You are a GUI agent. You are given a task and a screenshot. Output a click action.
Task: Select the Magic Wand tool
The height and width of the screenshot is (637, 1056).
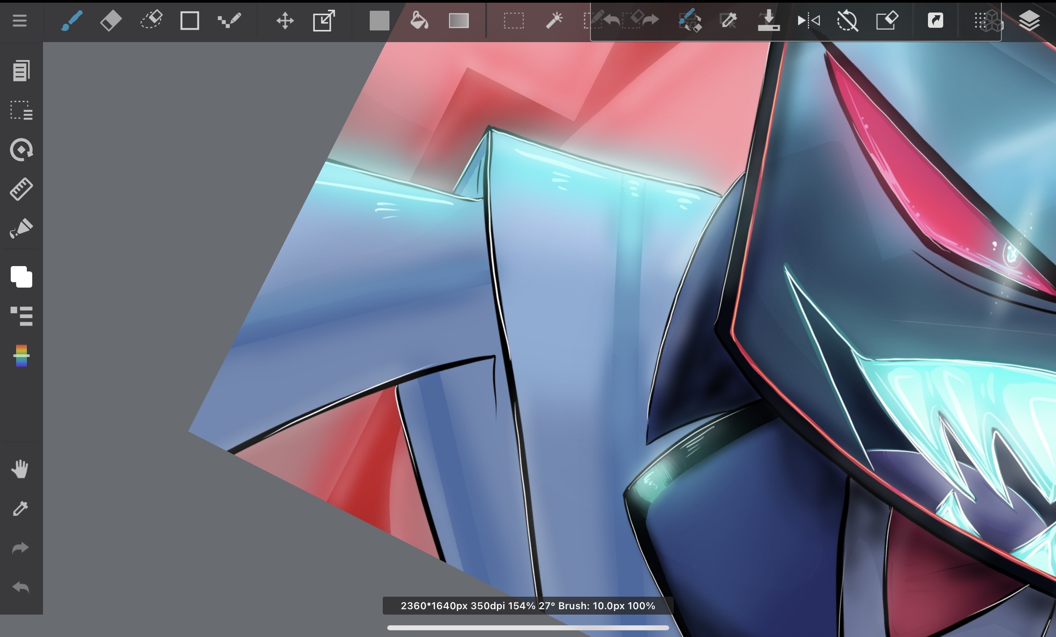554,21
